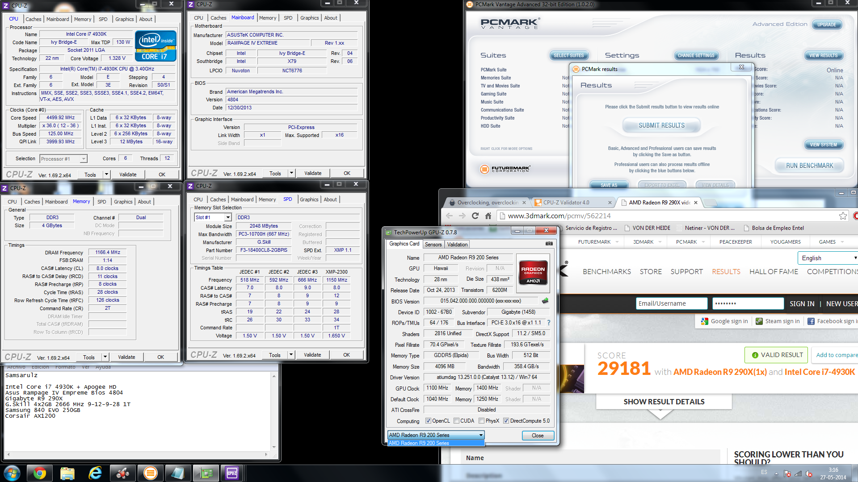Click the Steam sign in icon
Viewport: 858px width, 482px height.
coord(759,321)
